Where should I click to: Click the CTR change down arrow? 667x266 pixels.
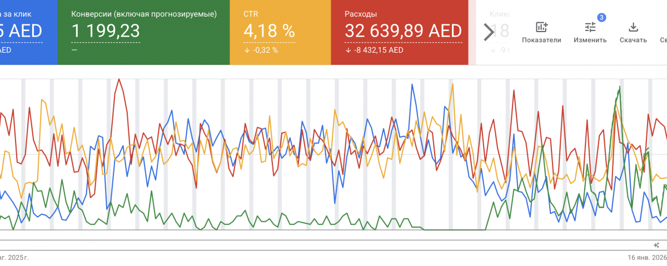tap(247, 50)
